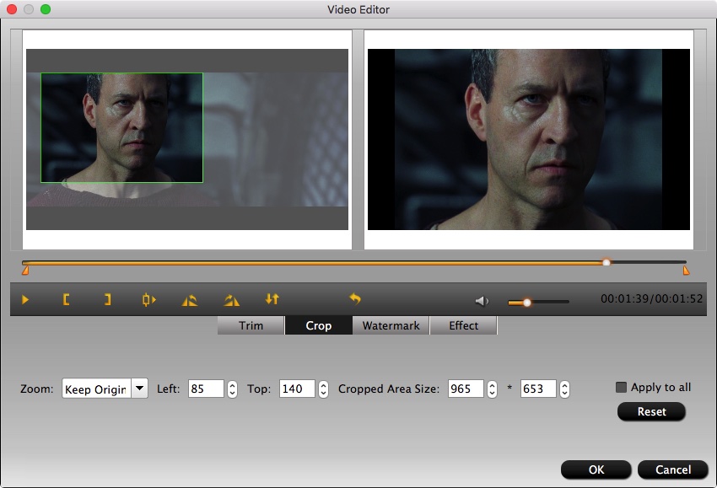The image size is (717, 488).
Task: Click the Left value stepper arrows
Action: pyautogui.click(x=232, y=389)
